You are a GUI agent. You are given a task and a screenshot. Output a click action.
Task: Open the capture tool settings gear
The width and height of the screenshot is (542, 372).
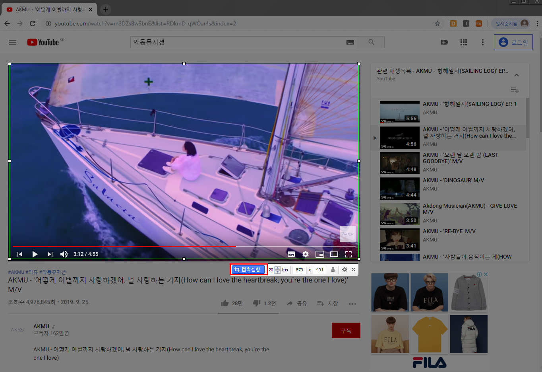(345, 270)
